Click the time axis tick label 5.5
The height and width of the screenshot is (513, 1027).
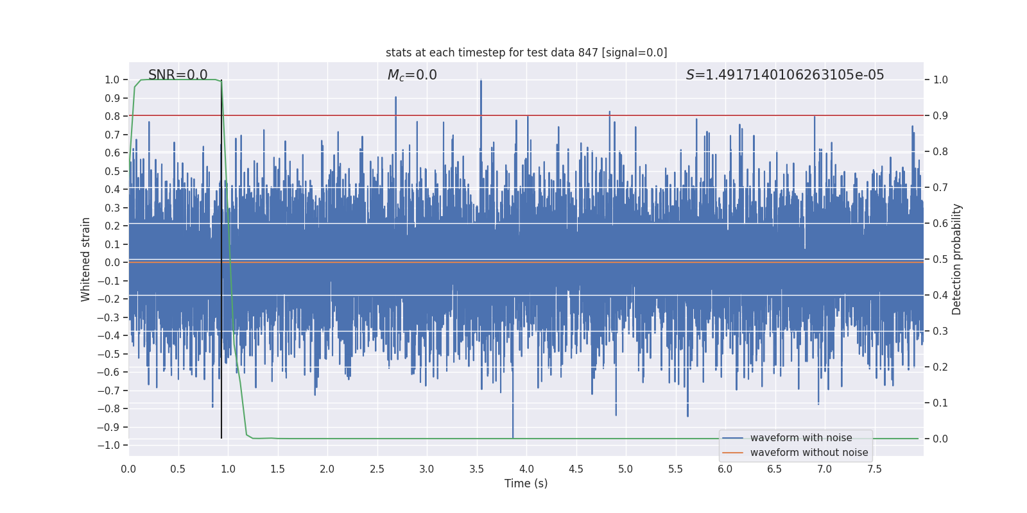coord(675,469)
